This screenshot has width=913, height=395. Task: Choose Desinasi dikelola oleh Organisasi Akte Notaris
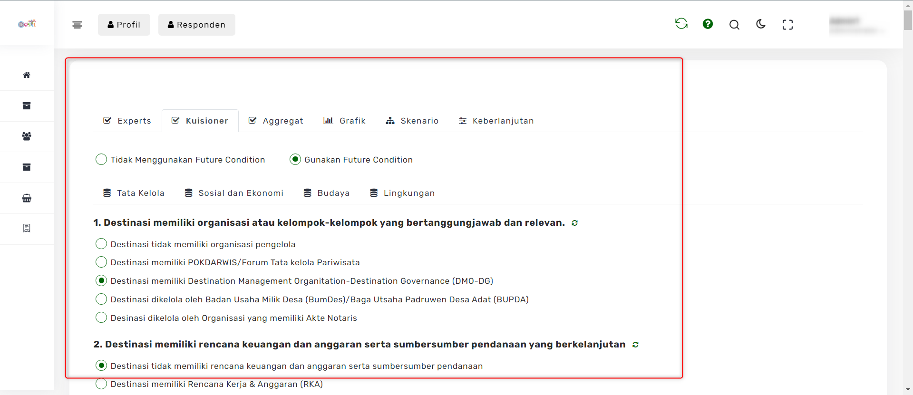[x=101, y=318]
